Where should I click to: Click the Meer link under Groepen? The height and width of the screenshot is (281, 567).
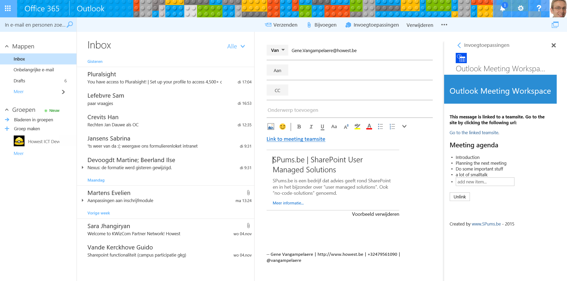tap(19, 153)
